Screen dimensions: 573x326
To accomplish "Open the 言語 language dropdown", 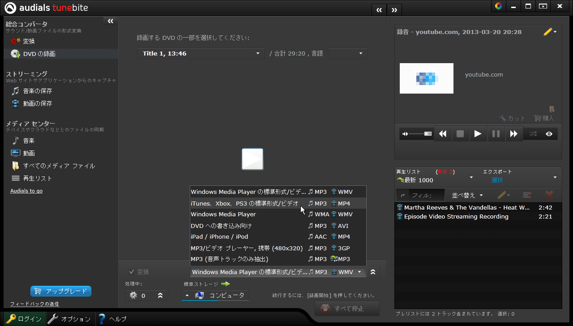I will pos(348,53).
